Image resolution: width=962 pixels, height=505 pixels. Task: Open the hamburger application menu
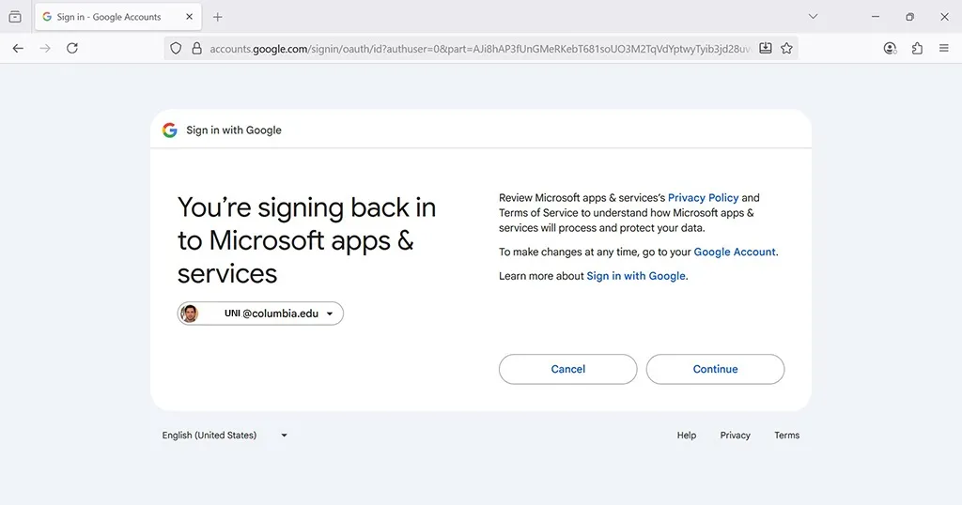(943, 49)
